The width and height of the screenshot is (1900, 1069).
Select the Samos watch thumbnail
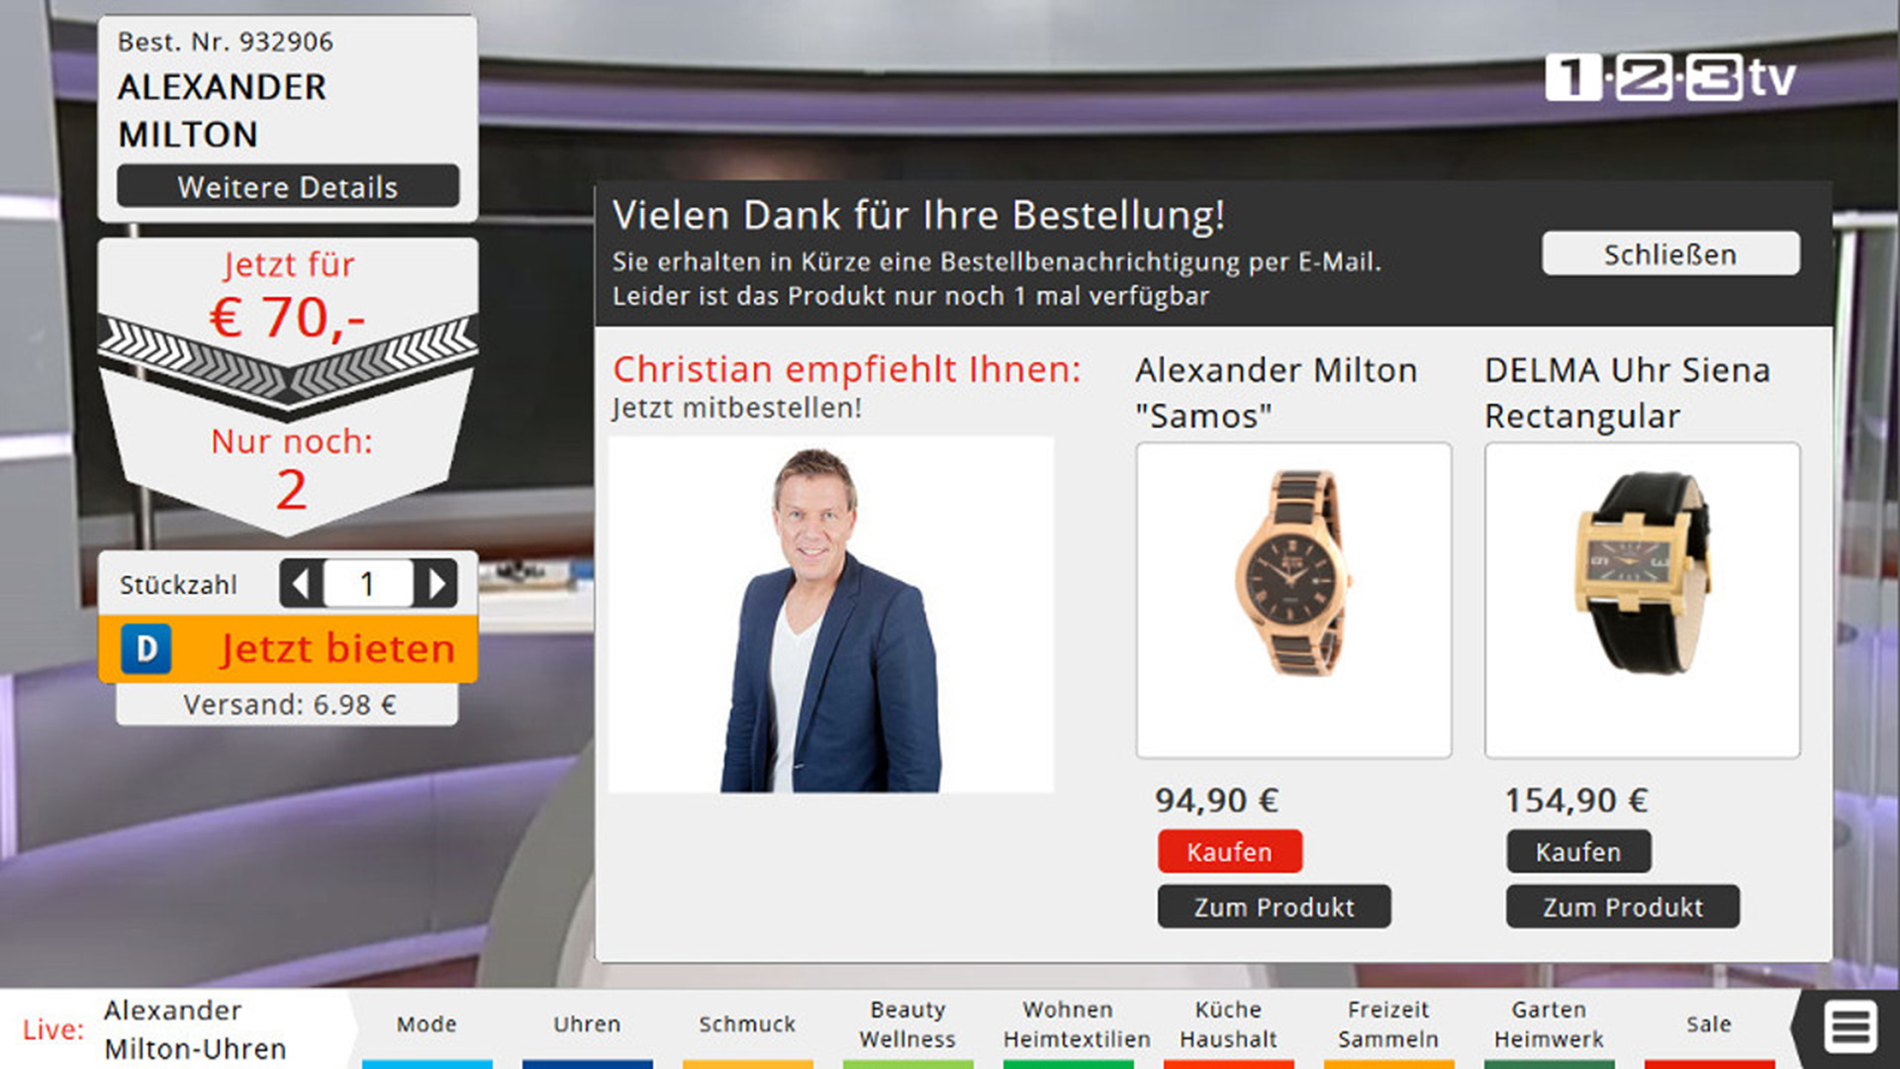[1294, 601]
